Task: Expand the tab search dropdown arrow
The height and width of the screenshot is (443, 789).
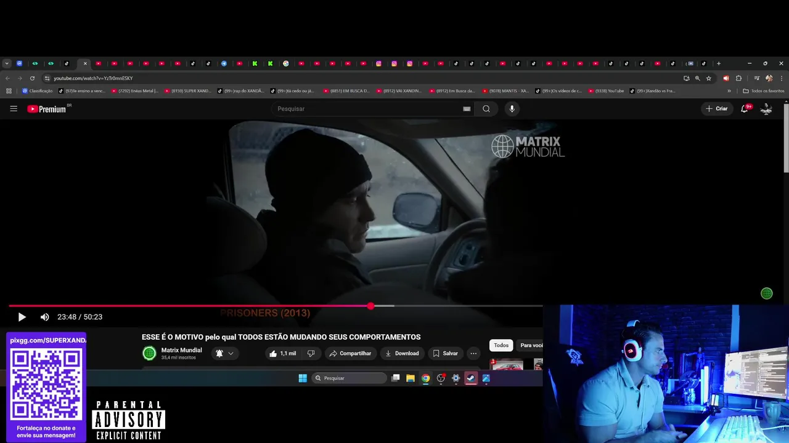Action: coord(7,63)
